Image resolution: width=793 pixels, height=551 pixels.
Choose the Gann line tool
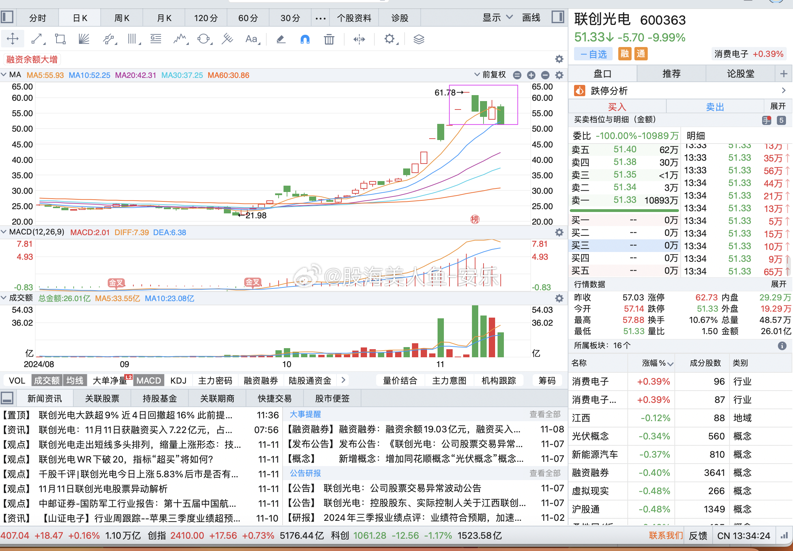click(227, 39)
